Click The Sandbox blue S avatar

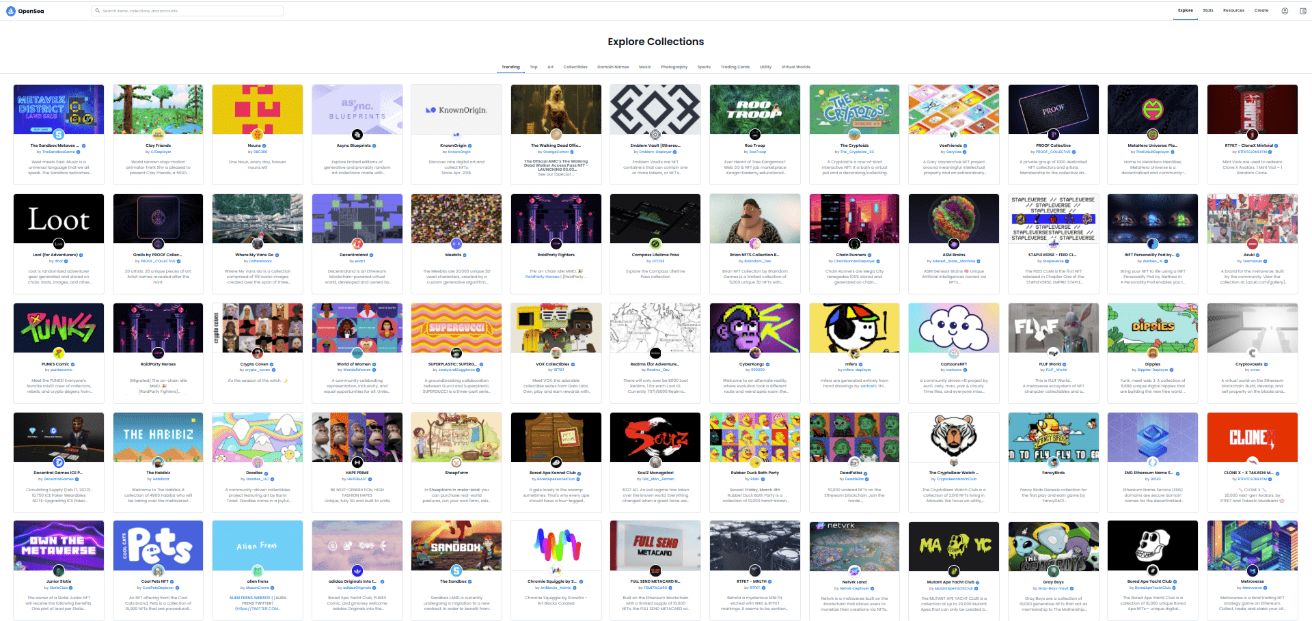click(x=456, y=571)
